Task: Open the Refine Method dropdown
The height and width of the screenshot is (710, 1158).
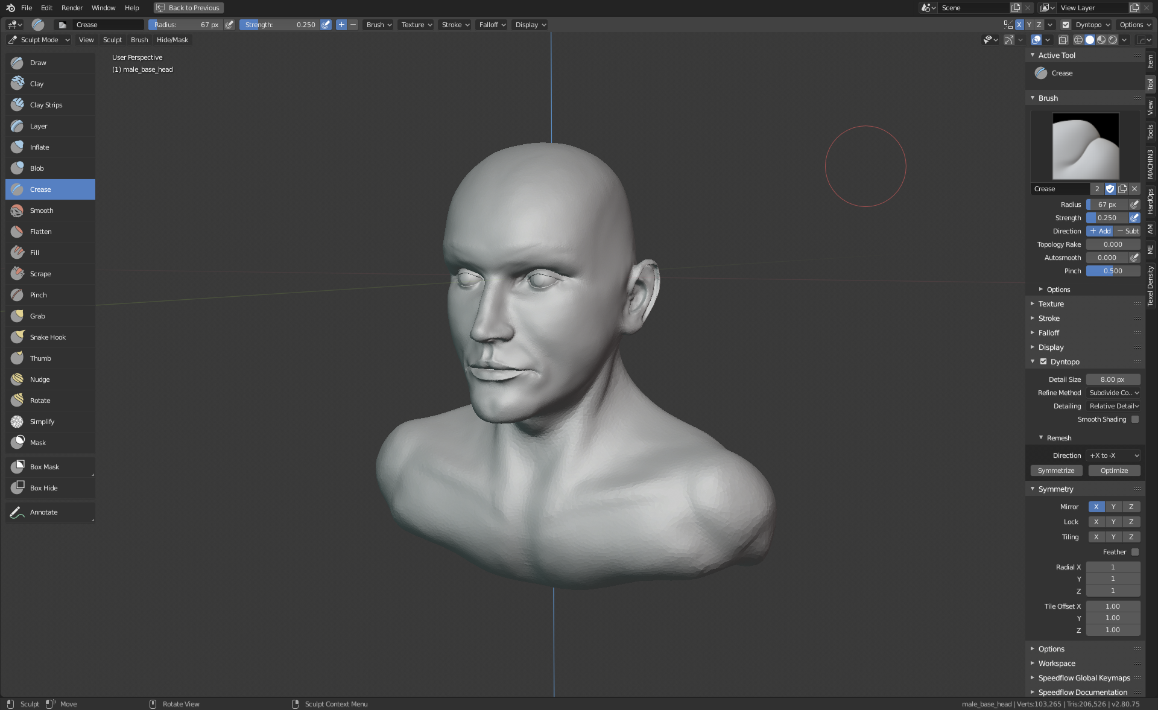Action: pos(1113,393)
